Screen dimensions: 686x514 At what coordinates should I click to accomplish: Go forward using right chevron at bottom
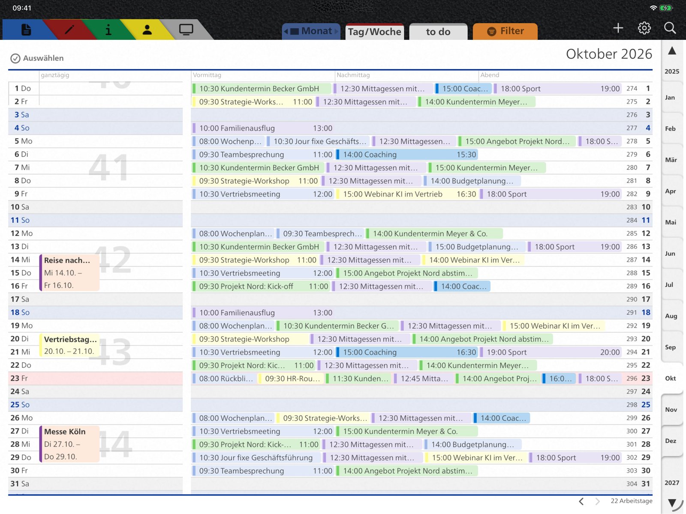click(x=597, y=501)
